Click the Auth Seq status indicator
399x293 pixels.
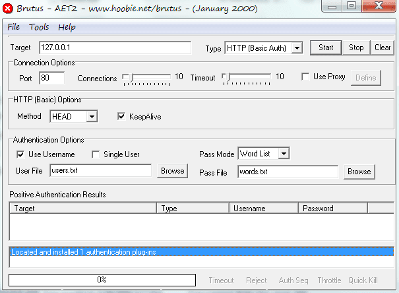(x=293, y=280)
